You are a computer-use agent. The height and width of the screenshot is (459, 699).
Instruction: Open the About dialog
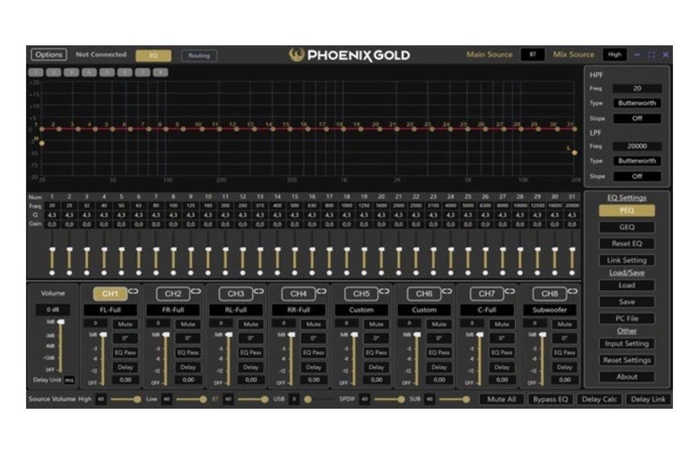[x=627, y=377]
